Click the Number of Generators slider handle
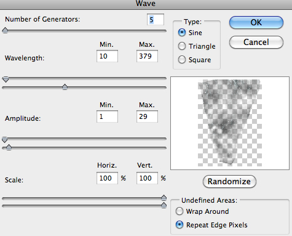 [5, 30]
